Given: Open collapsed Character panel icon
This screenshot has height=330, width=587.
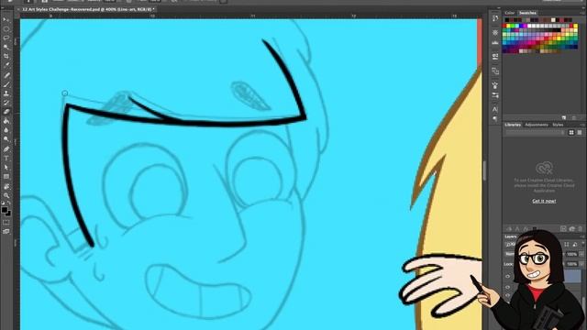Looking at the screenshot, I should point(495,110).
